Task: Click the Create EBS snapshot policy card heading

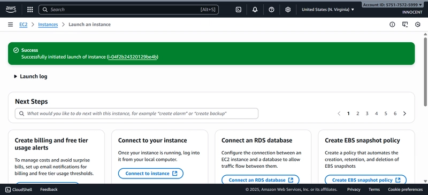Action: click(x=363, y=141)
